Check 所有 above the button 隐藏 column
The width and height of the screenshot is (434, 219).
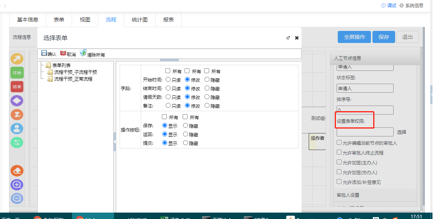185,117
